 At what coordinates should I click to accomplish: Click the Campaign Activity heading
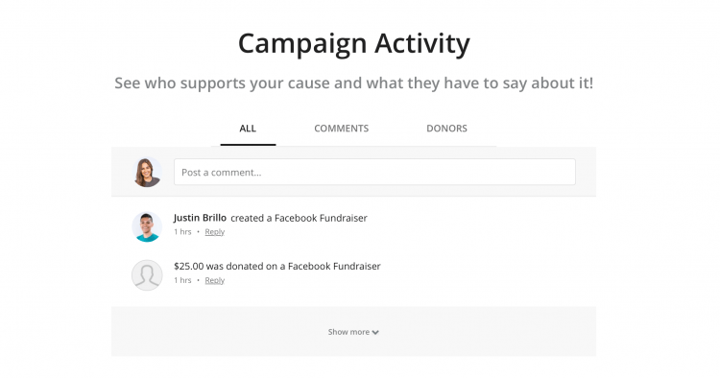click(354, 43)
